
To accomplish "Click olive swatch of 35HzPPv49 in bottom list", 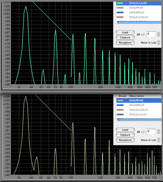I will click(120, 101).
